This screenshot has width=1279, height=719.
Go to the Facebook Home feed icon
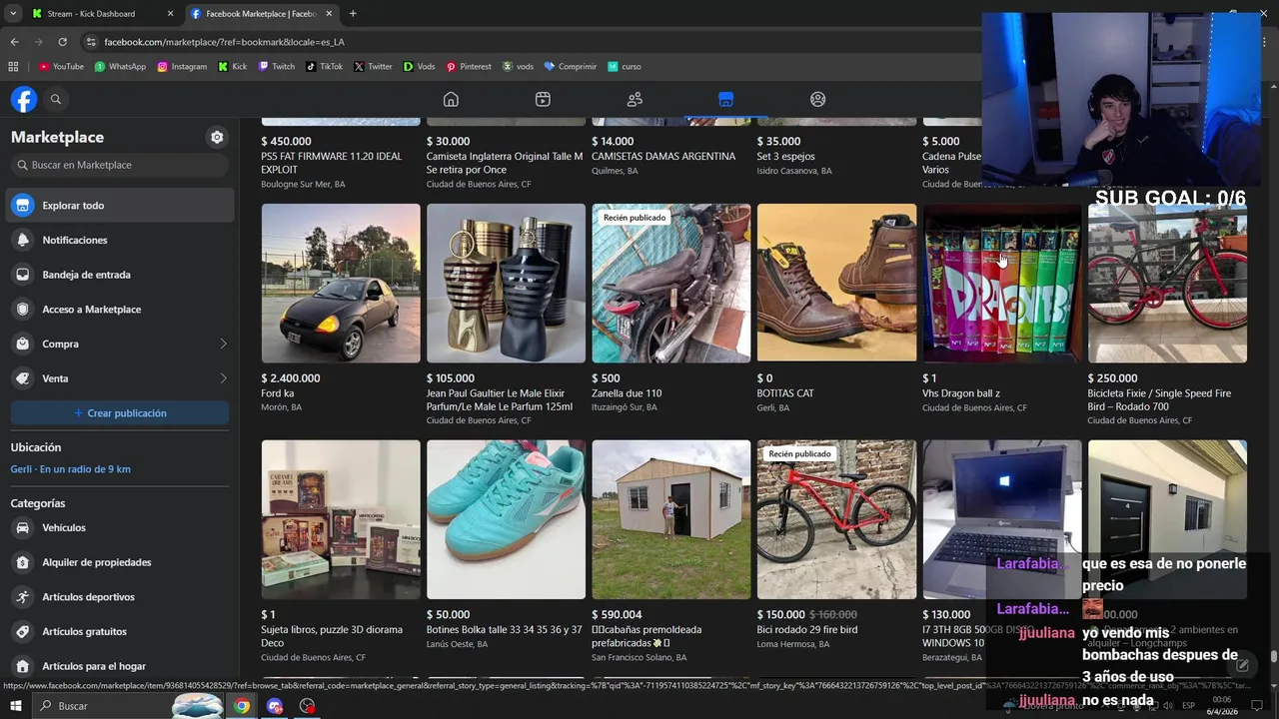tap(451, 99)
